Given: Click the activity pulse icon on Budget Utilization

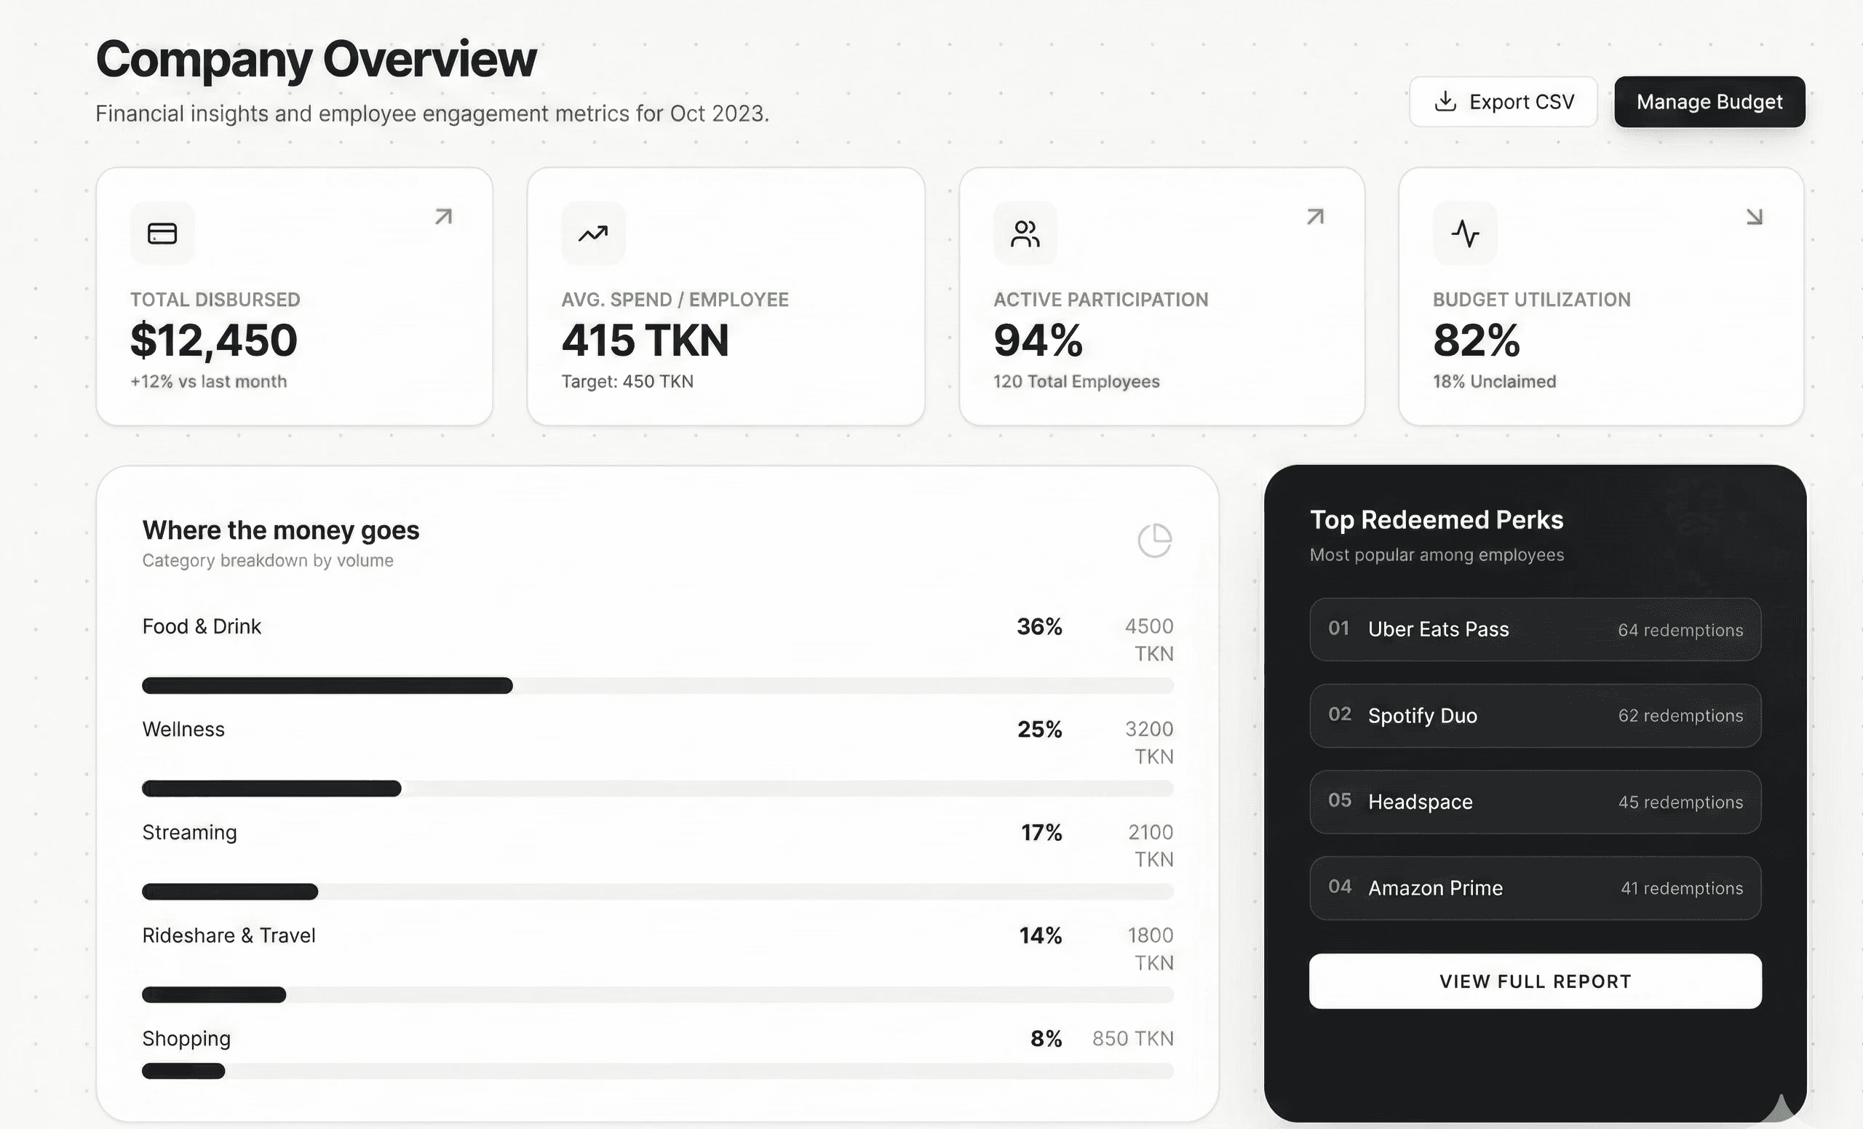Looking at the screenshot, I should pyautogui.click(x=1464, y=234).
